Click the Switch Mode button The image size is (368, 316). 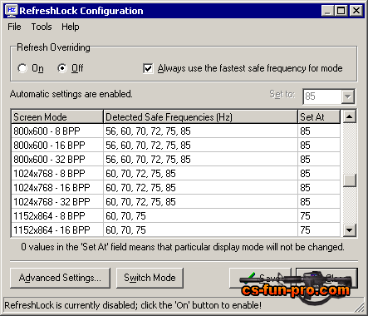coord(150,278)
